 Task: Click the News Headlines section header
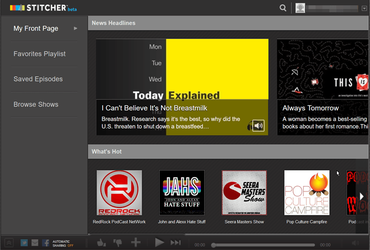click(228, 23)
